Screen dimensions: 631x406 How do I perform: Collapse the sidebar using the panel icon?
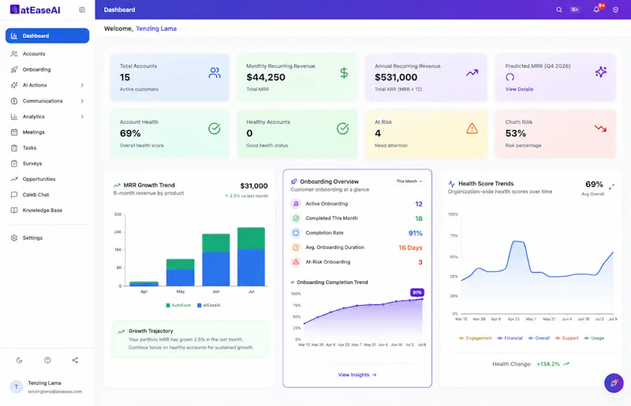[x=82, y=9]
